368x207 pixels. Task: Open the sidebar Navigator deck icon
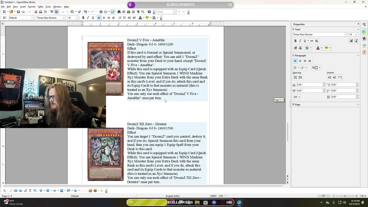pos(364,52)
